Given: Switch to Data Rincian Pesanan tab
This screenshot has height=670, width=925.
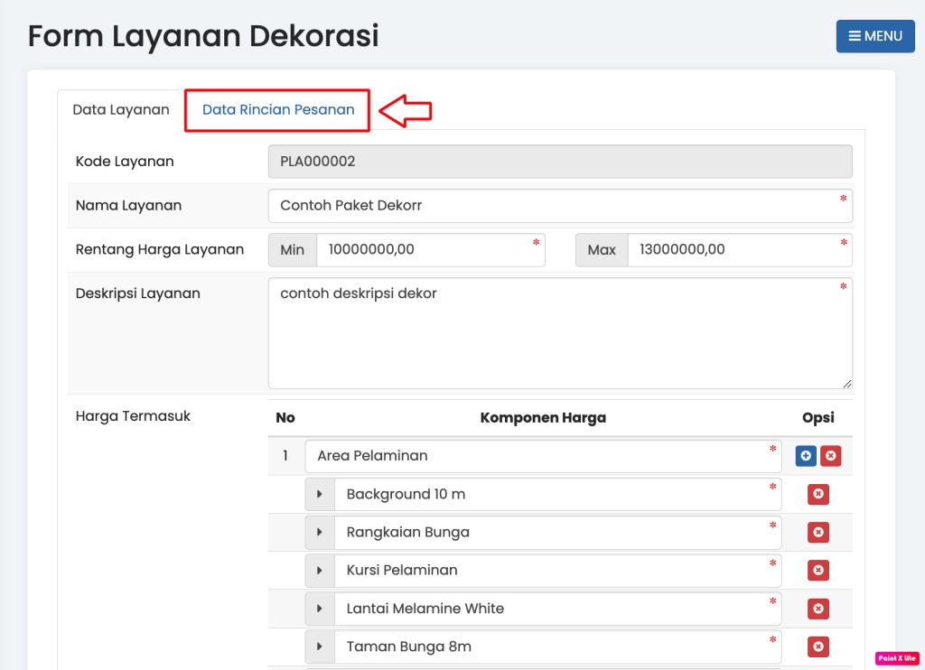Looking at the screenshot, I should 277,110.
